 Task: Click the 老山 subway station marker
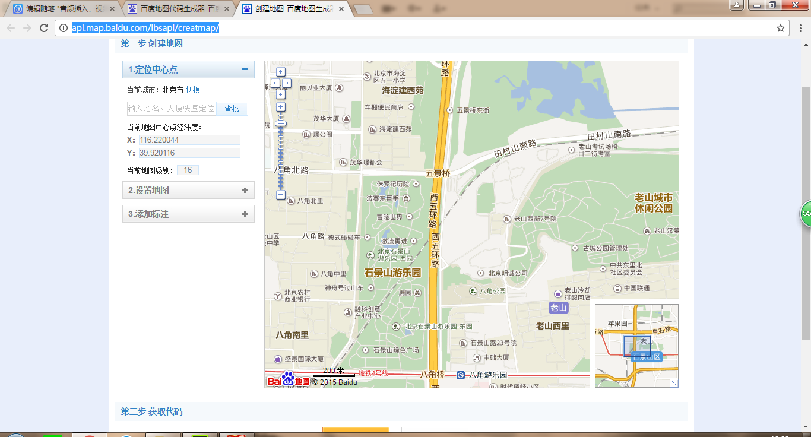tap(559, 308)
